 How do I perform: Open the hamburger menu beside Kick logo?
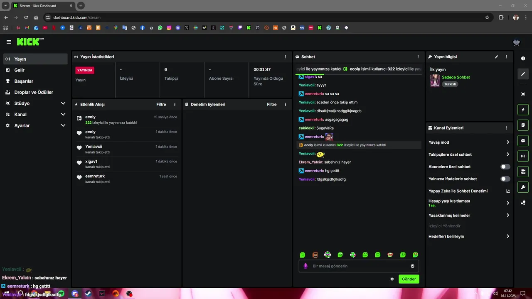[x=9, y=42]
